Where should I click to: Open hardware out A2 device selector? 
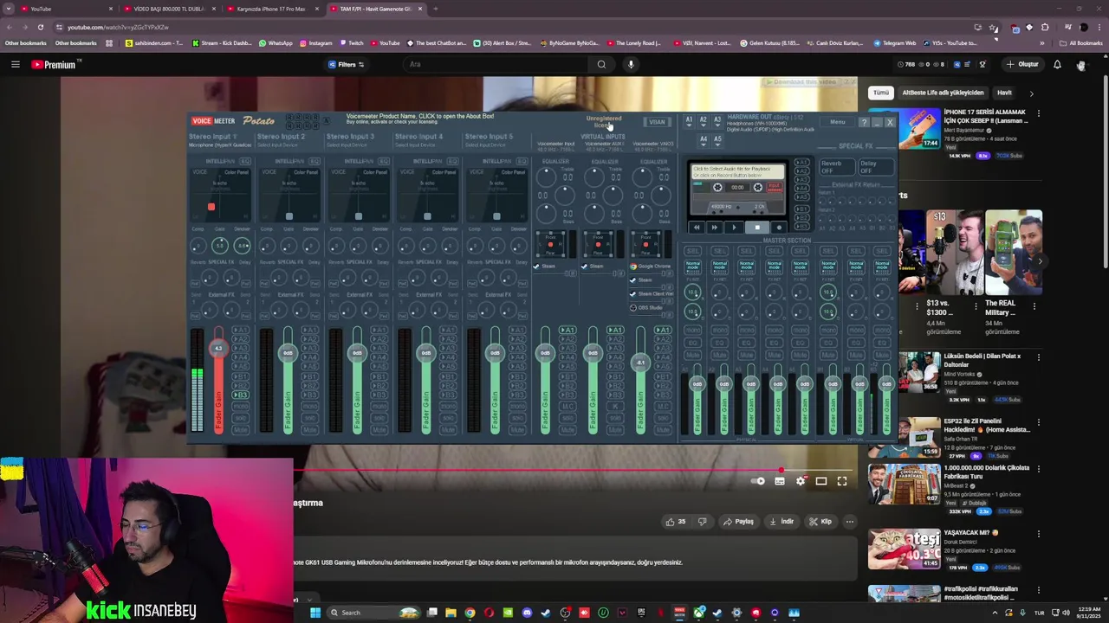point(703,121)
